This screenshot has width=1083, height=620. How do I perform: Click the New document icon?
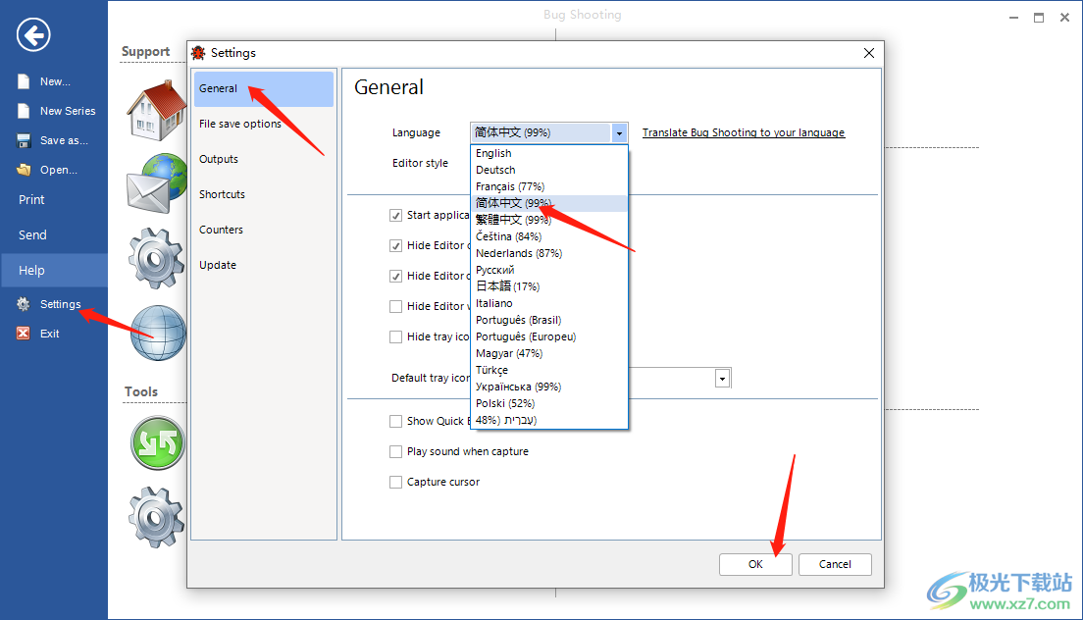pyautogui.click(x=24, y=81)
